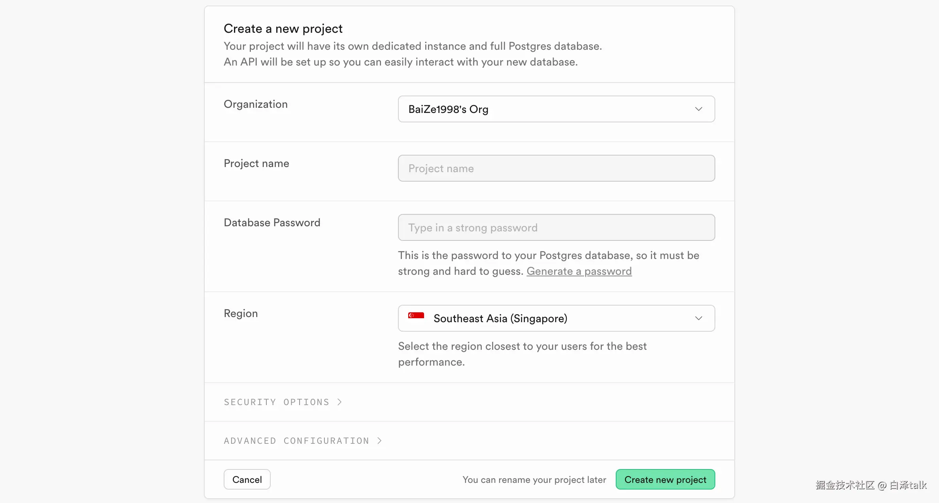
Task: Click the rename your project later note
Action: [534, 480]
